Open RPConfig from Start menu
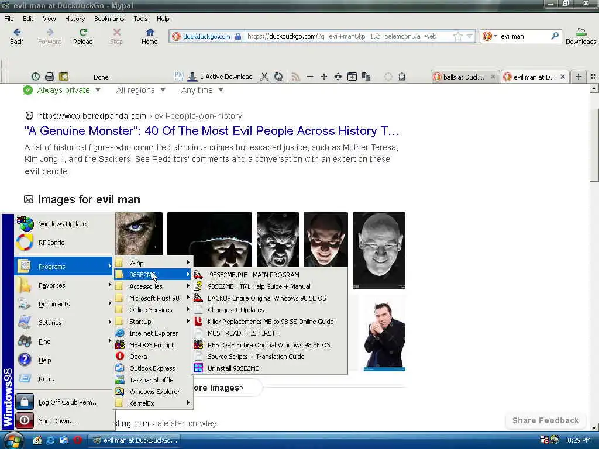The width and height of the screenshot is (599, 449). coord(64,243)
